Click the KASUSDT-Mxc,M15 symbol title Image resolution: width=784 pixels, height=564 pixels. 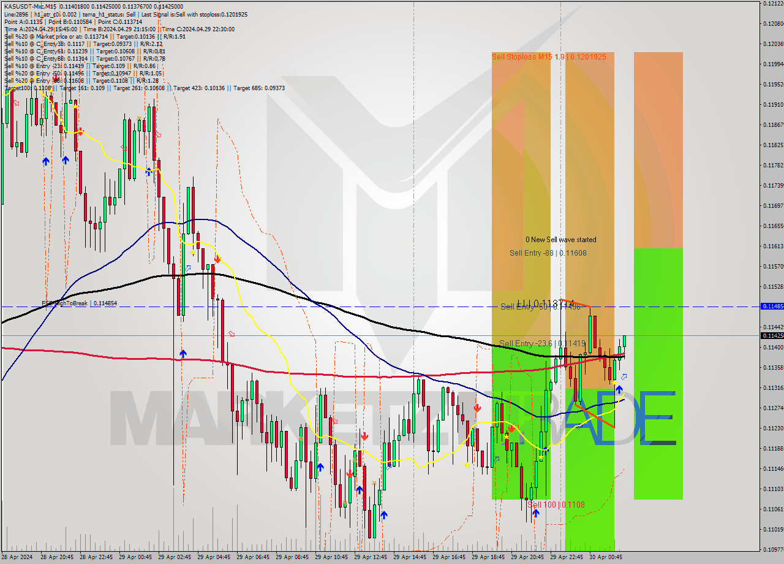[x=29, y=7]
